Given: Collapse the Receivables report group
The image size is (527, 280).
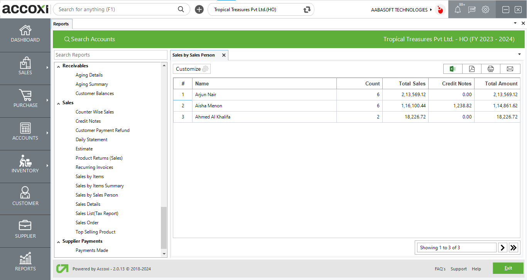Looking at the screenshot, I should (x=59, y=66).
